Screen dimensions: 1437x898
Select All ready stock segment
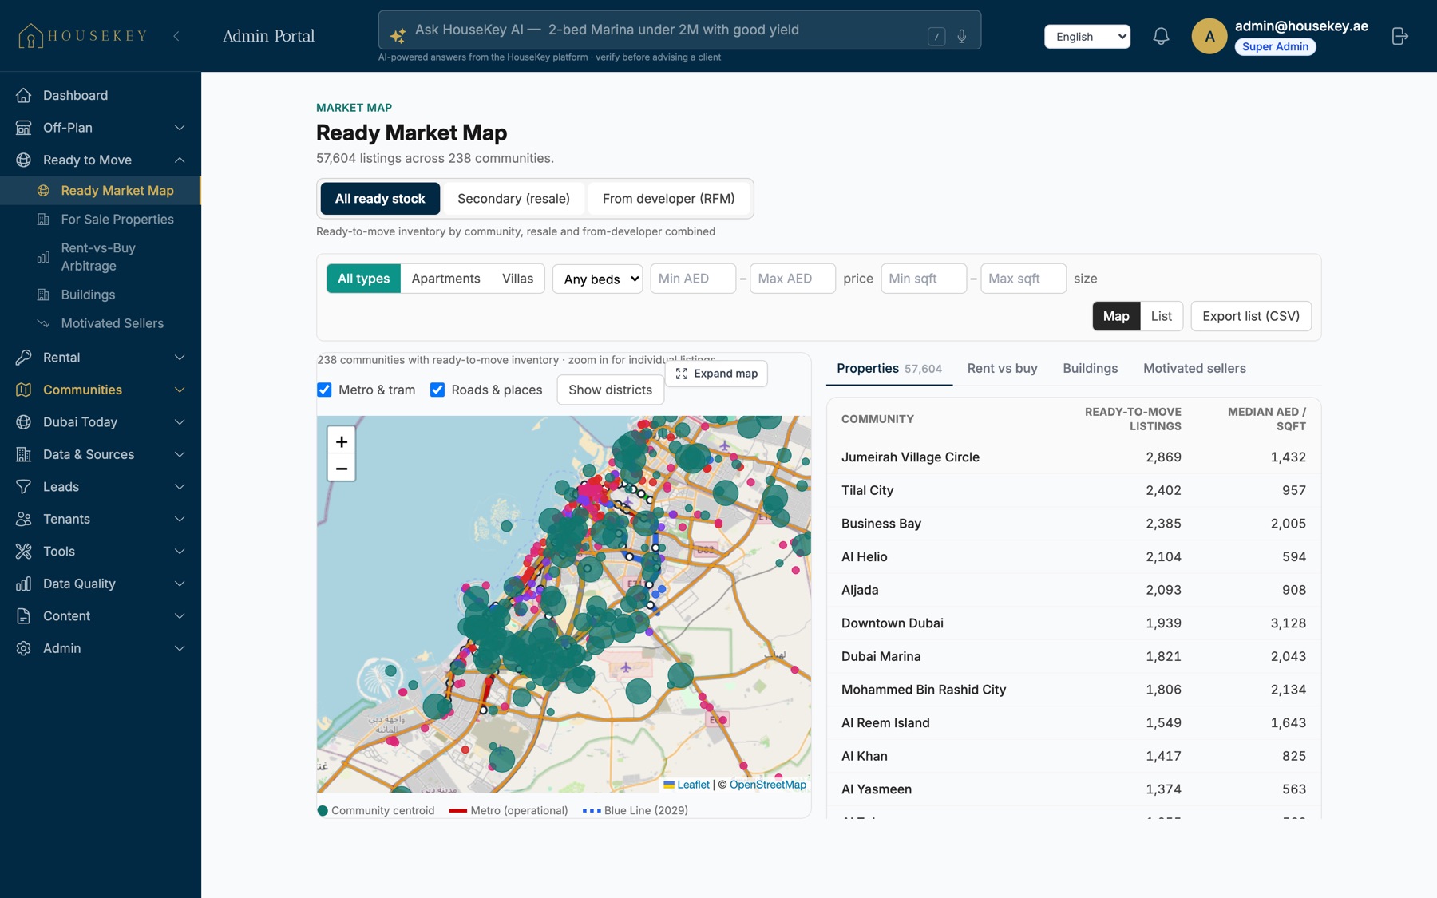pos(380,199)
